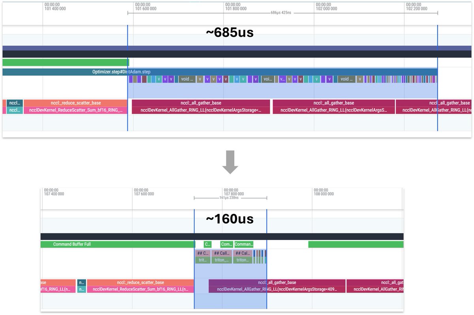Viewport: 474px width, 315px height.
Task: Click the first 'void ...' kernel slice
Action: 186,79
